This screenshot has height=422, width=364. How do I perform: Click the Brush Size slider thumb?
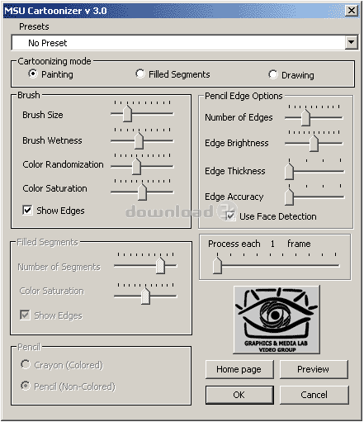click(x=127, y=113)
